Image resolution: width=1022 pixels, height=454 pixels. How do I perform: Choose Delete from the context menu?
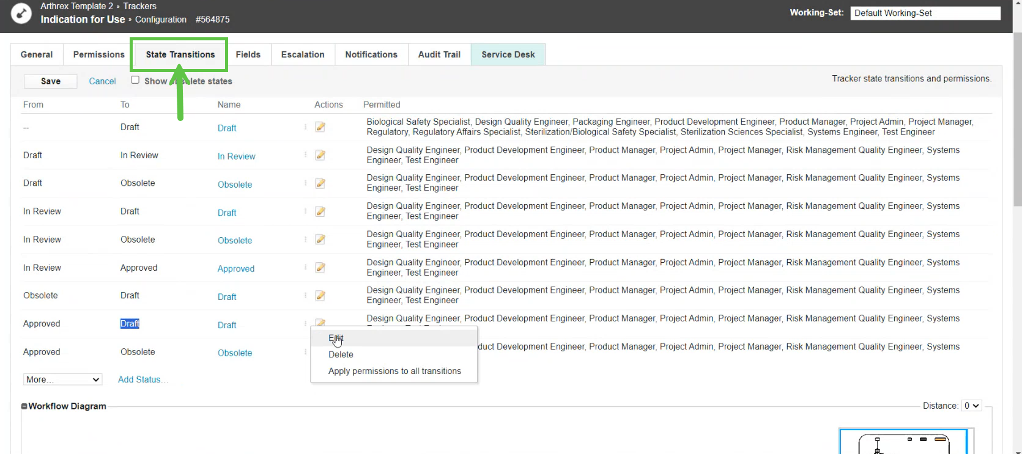coord(341,354)
